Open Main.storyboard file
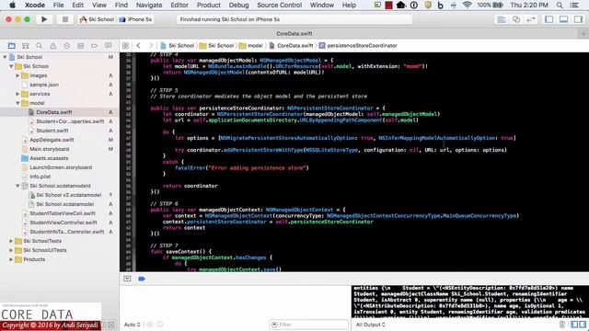This screenshot has height=331, width=589. [x=49, y=149]
